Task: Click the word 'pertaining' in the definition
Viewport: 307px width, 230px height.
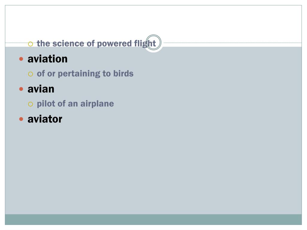Action: coord(79,74)
